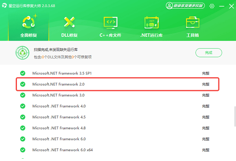Click 完整 status of Framework 4.0

[206, 106]
